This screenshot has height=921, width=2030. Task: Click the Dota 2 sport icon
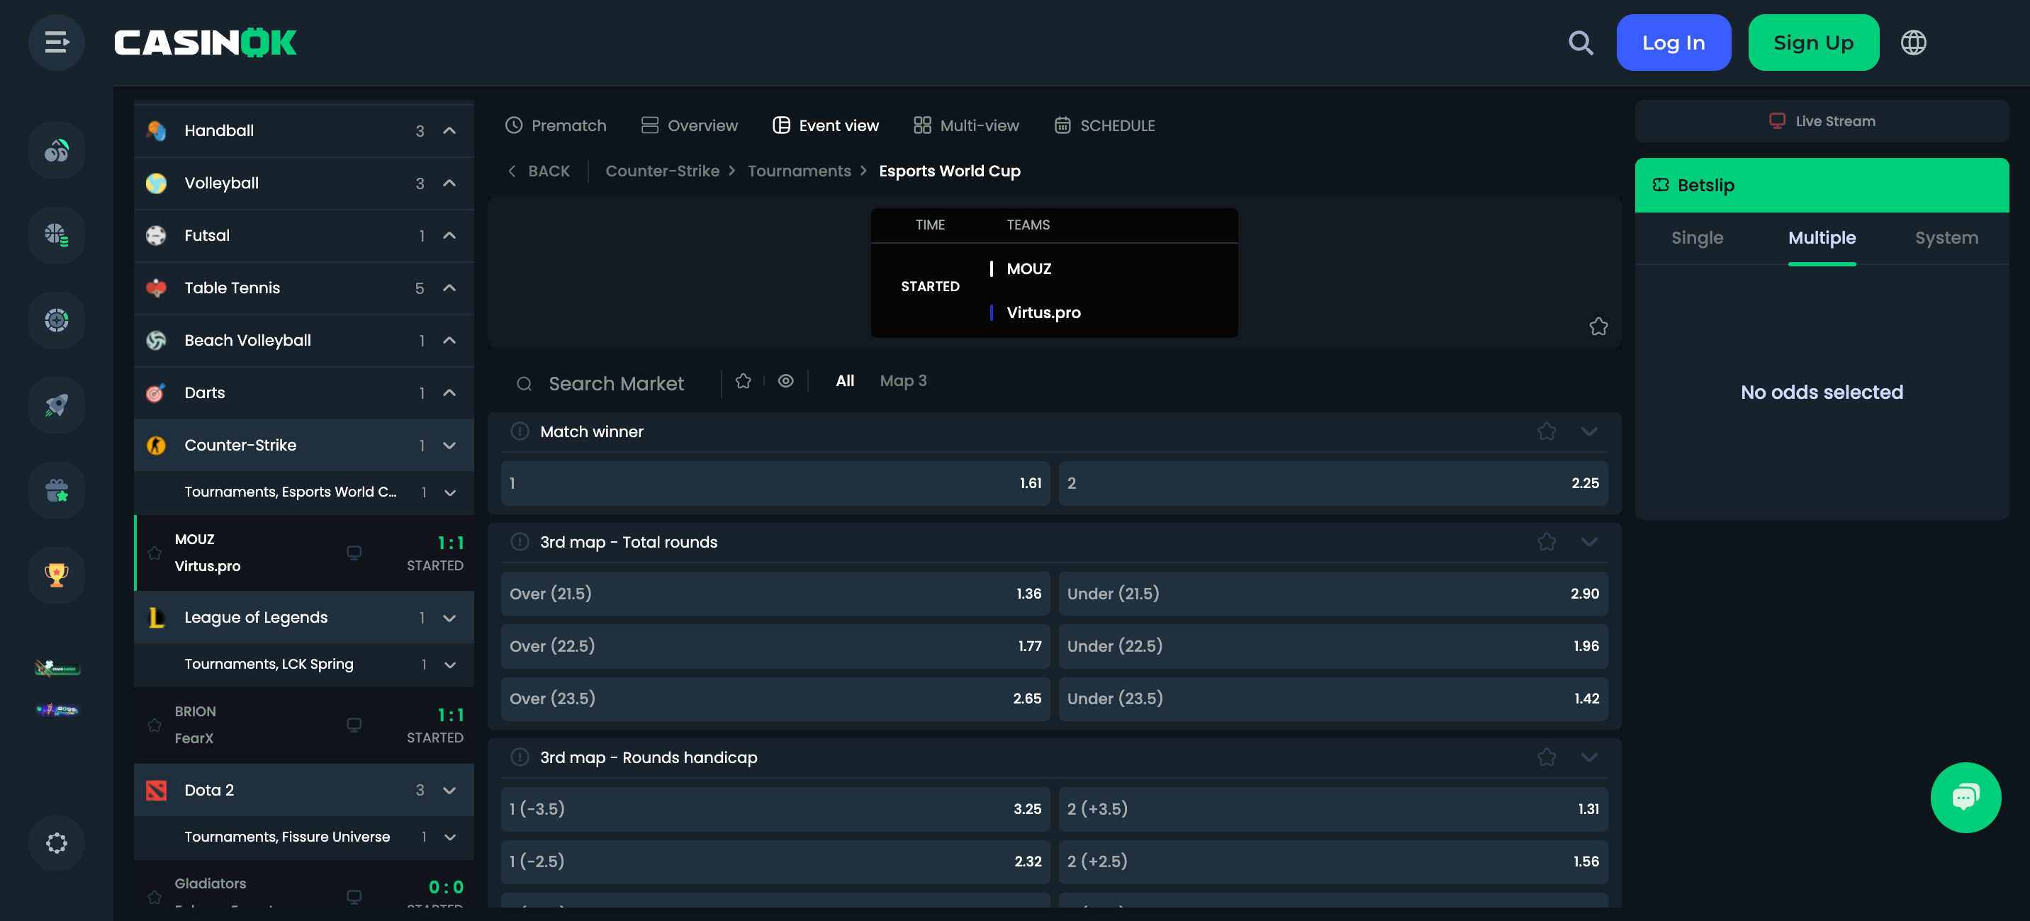156,790
